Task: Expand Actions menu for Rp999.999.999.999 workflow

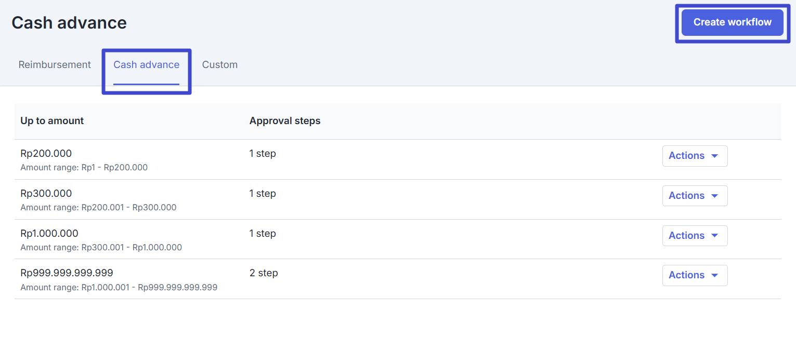Action: point(694,275)
